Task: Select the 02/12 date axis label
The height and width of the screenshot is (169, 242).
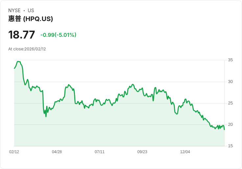Action: (x=14, y=152)
